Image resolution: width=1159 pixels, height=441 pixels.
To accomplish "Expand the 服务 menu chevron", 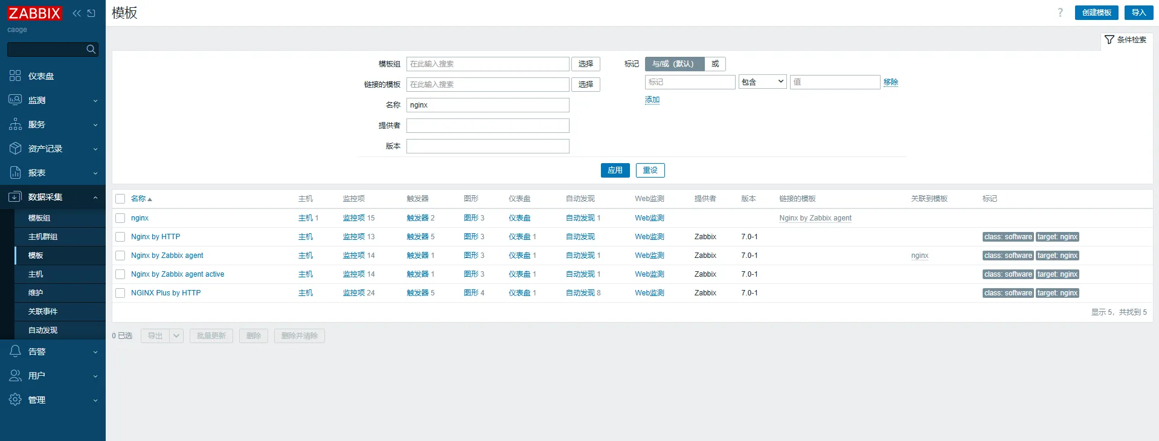I will pos(95,125).
